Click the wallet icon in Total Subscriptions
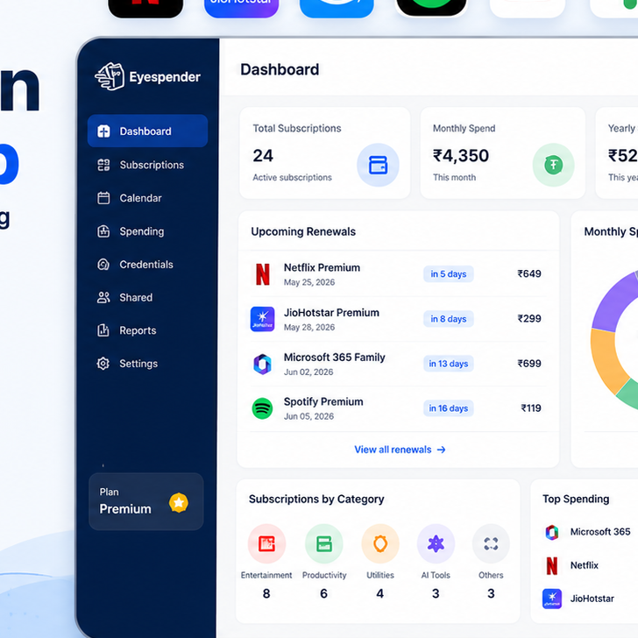 (378, 165)
